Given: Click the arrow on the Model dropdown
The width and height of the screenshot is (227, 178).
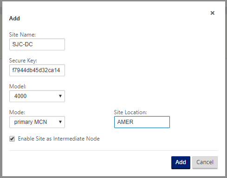Looking at the screenshot, I should point(60,96).
